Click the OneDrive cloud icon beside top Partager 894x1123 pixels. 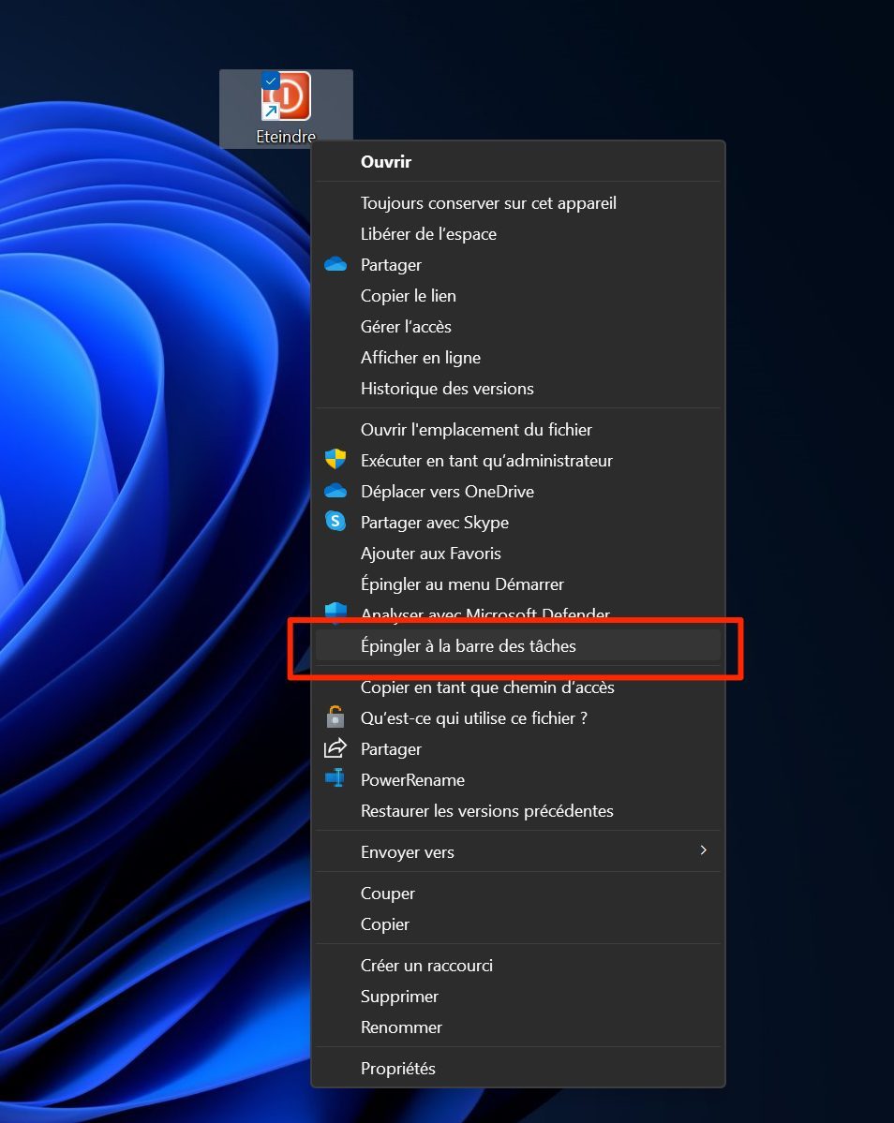[335, 264]
